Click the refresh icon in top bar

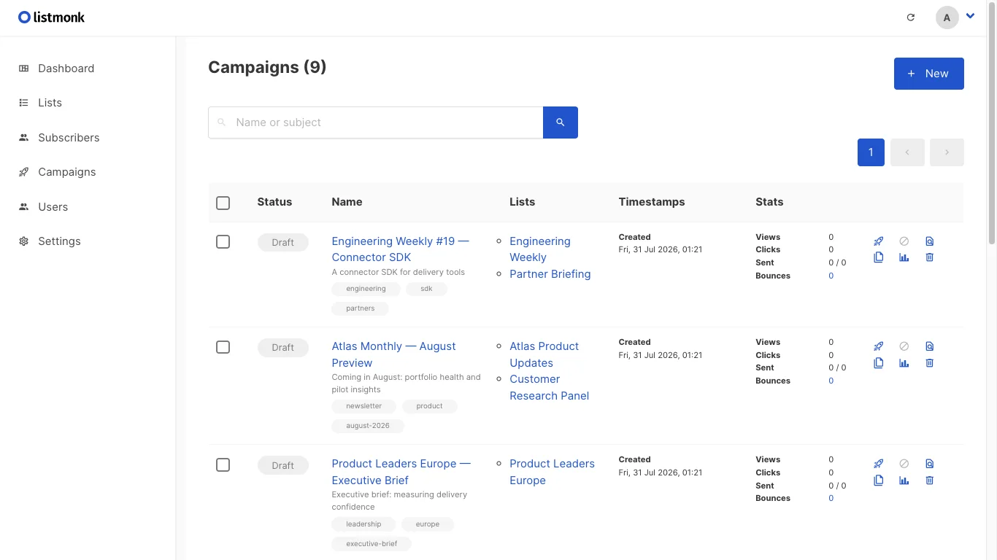911,17
